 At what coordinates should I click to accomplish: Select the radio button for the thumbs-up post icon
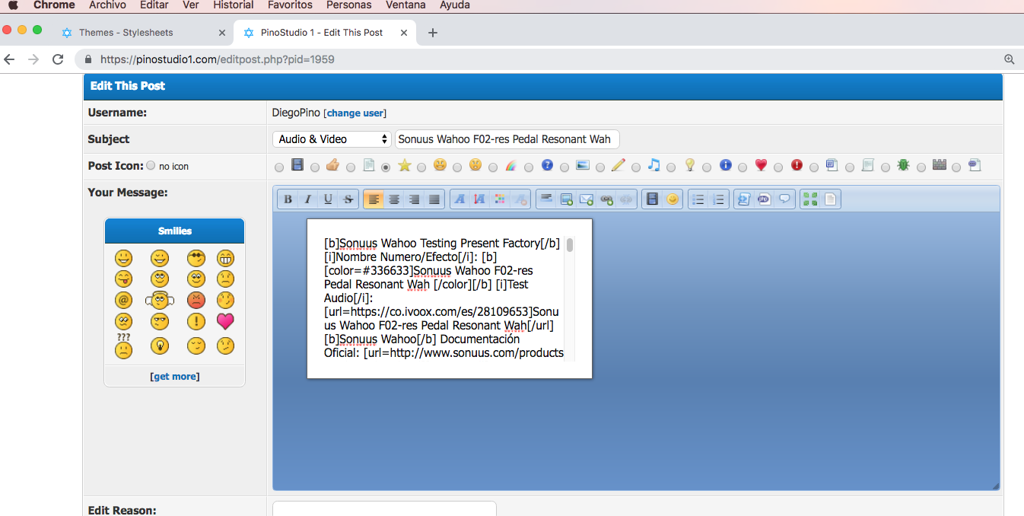[315, 167]
